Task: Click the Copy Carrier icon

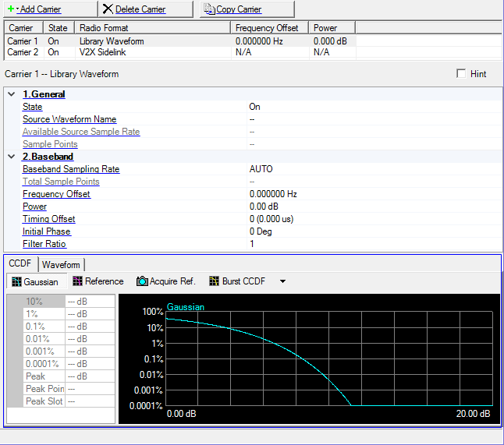Action: point(208,9)
